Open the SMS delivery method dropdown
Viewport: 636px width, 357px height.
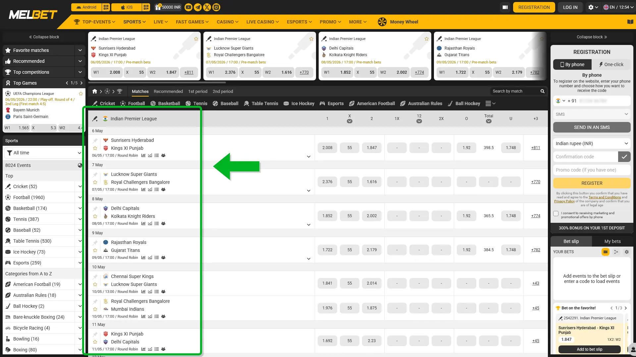point(592,114)
